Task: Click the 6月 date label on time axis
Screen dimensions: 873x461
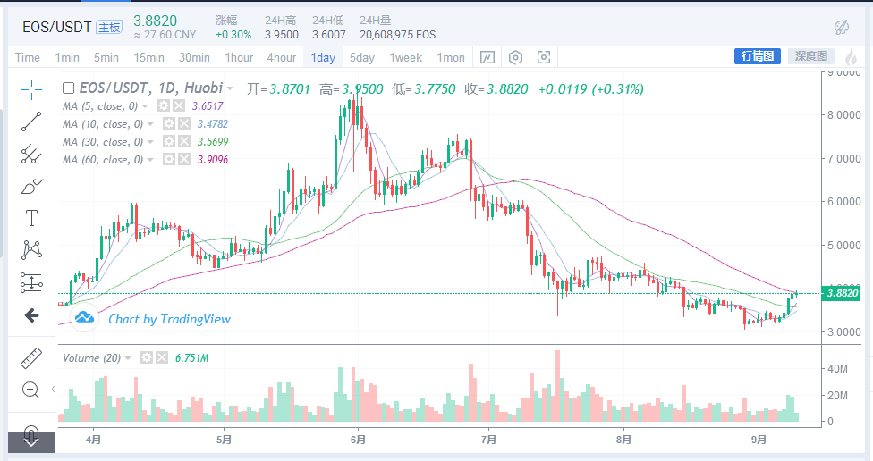Action: 358,440
